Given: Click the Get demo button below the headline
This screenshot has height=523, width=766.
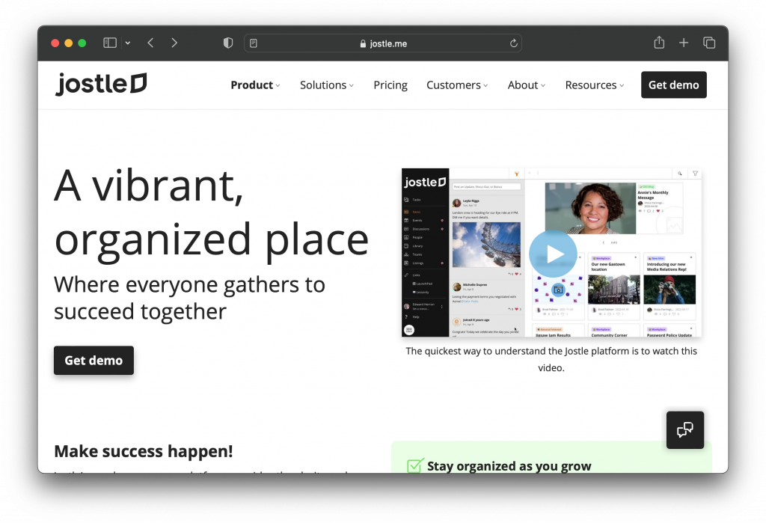Looking at the screenshot, I should coord(94,360).
